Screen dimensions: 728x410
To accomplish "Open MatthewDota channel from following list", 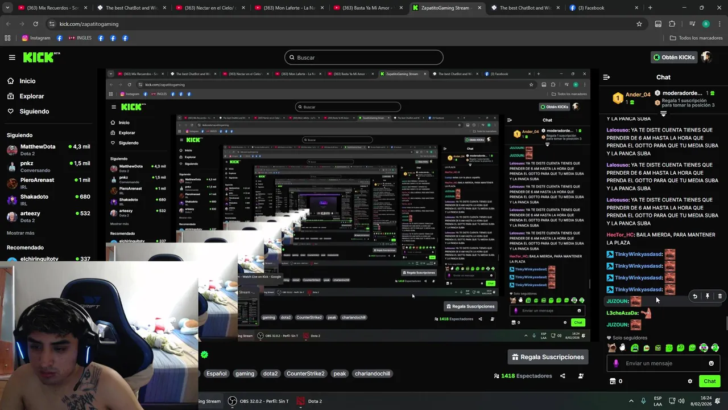I will (x=48, y=150).
